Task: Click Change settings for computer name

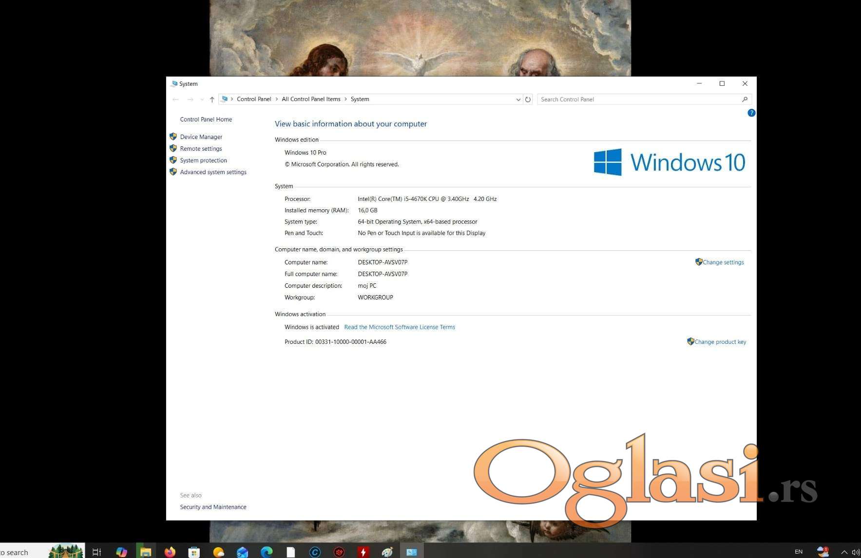Action: point(723,262)
